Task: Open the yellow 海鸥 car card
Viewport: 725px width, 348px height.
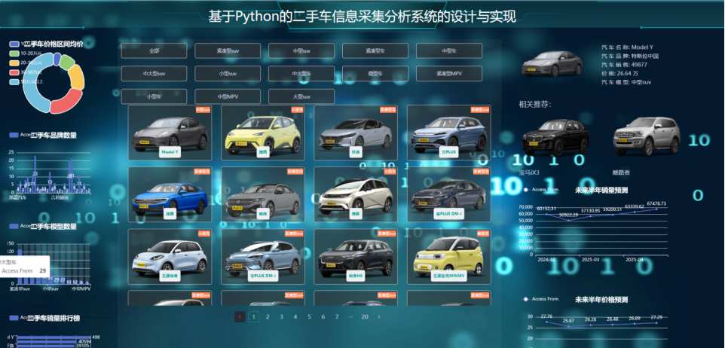Action: [263, 133]
